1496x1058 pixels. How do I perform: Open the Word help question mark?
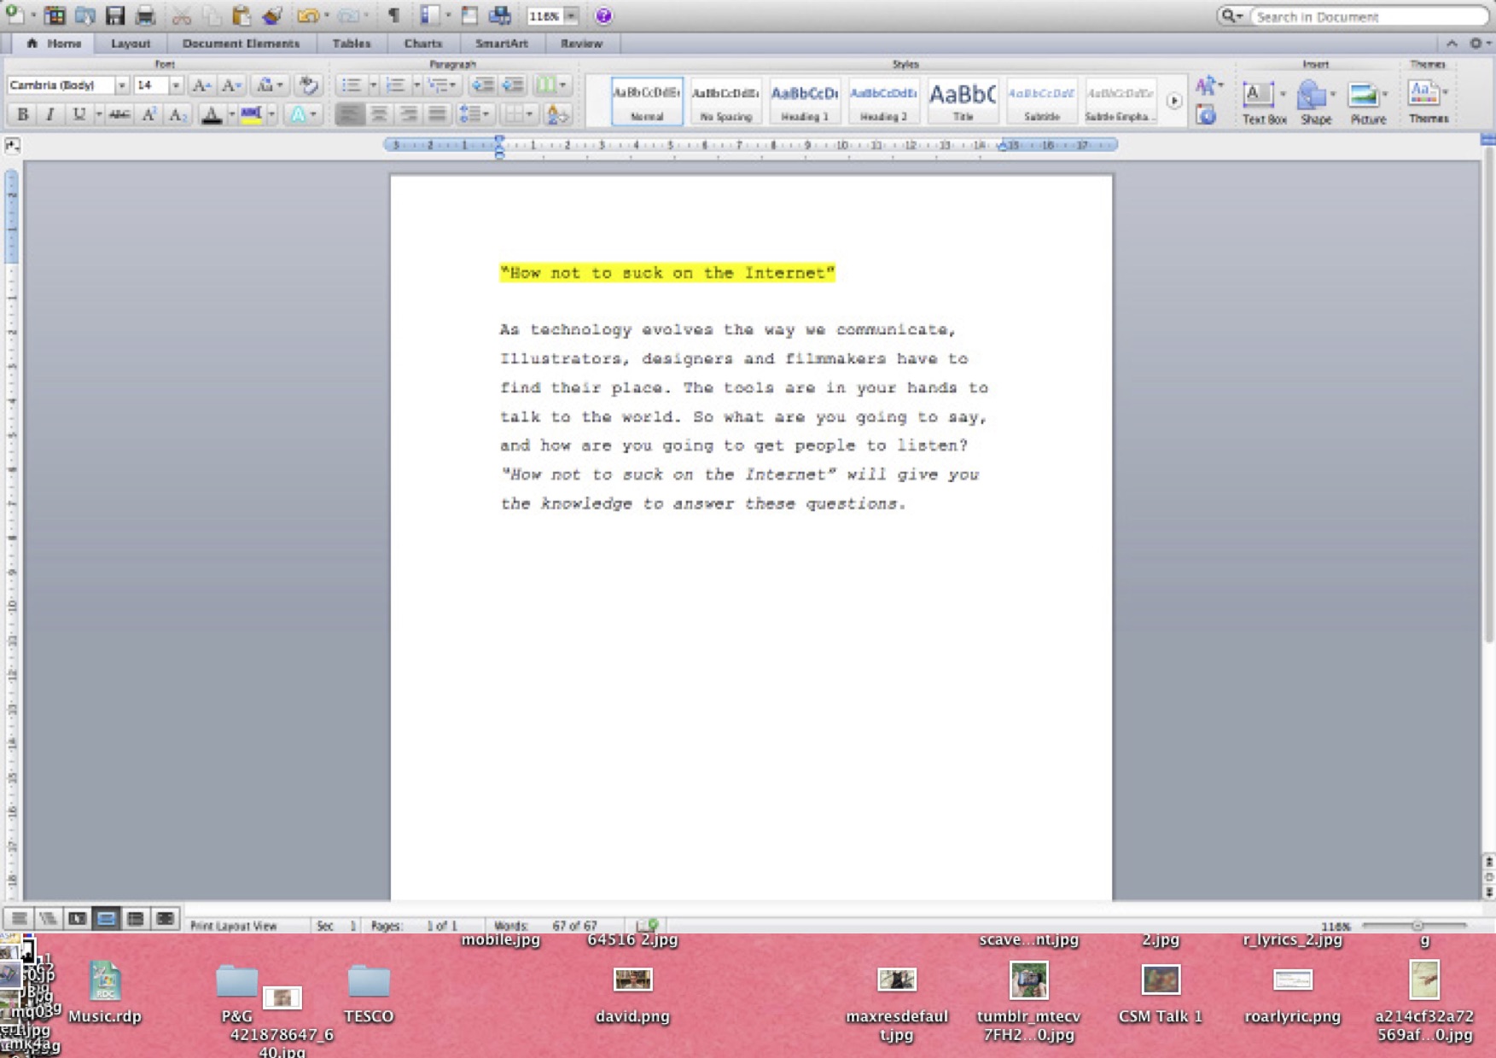[x=603, y=15]
